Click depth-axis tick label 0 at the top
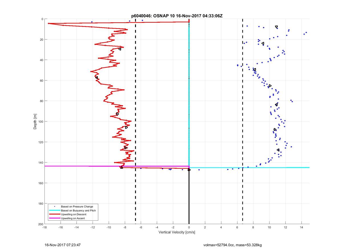This screenshot has width=342, height=252. point(42,19)
